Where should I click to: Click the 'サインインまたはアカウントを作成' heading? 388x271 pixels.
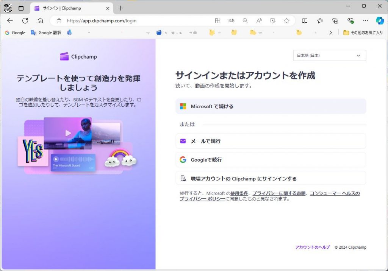coord(245,75)
